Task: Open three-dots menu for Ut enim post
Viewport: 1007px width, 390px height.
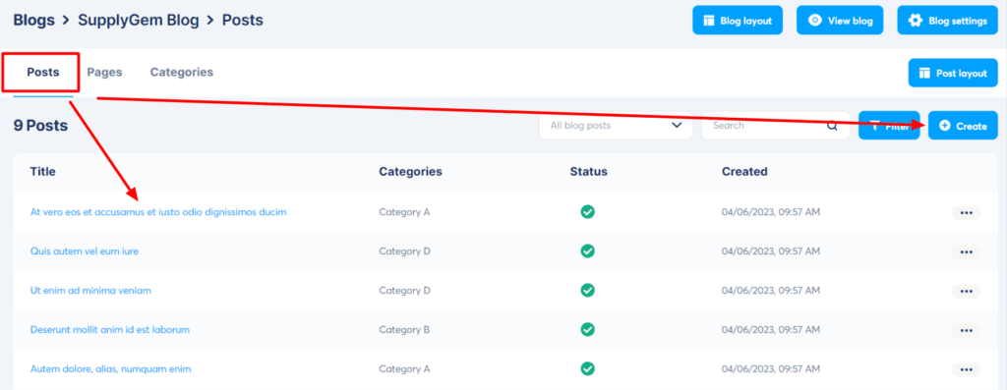Action: (966, 291)
